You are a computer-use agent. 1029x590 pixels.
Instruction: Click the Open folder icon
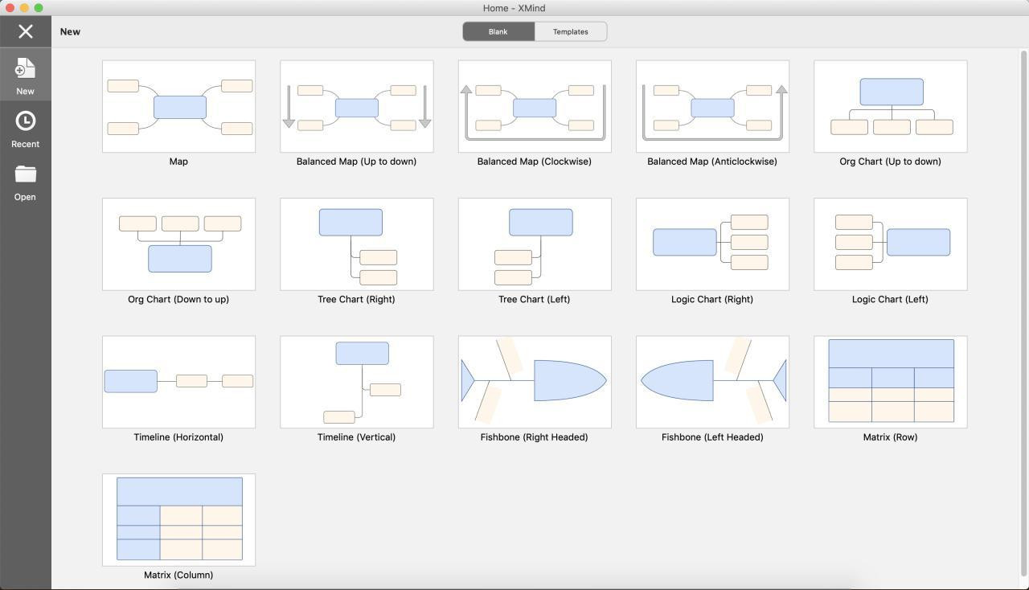[x=25, y=175]
